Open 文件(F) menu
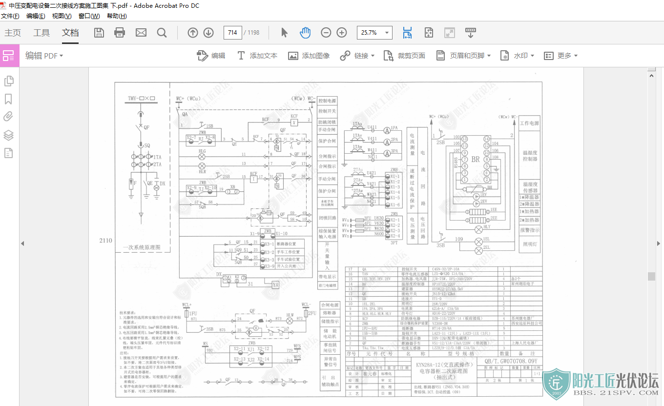 [x=10, y=16]
